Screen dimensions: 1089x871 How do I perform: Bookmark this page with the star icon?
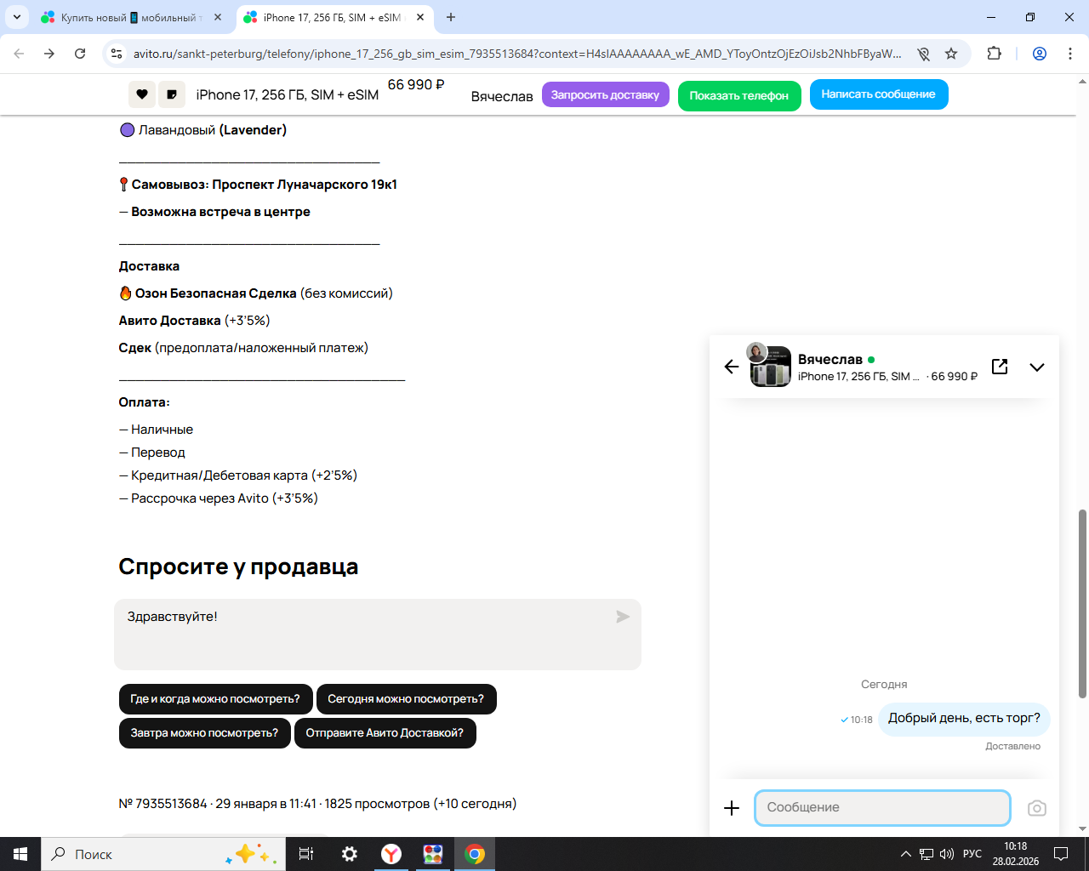(x=951, y=54)
